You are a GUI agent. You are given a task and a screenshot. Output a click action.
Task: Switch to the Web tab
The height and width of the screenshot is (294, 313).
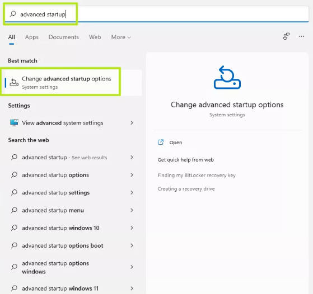[95, 37]
